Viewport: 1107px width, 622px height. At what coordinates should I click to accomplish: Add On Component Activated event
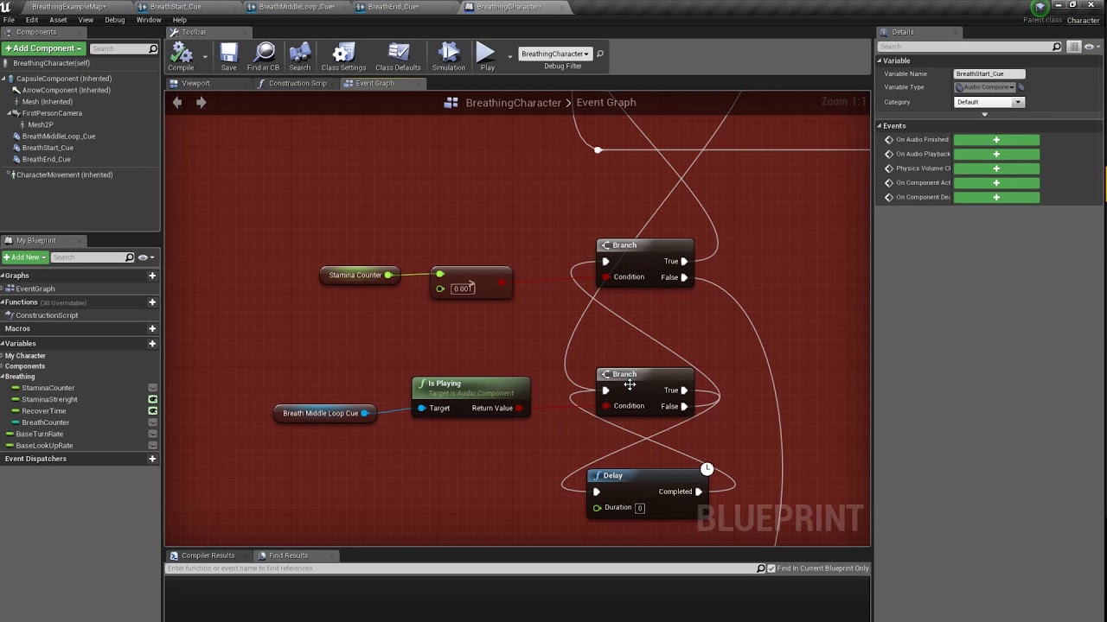pos(996,182)
